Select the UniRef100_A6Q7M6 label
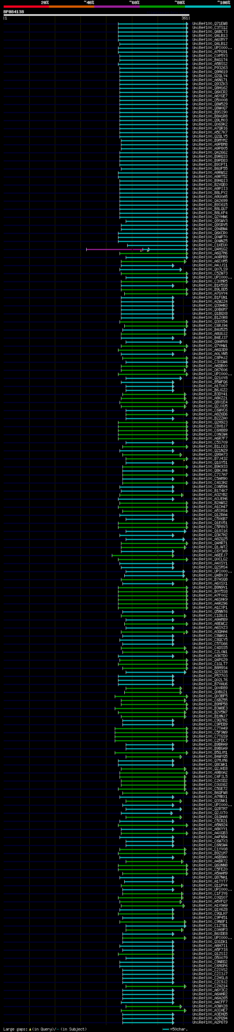The image size is (234, 1032). pos(210,253)
